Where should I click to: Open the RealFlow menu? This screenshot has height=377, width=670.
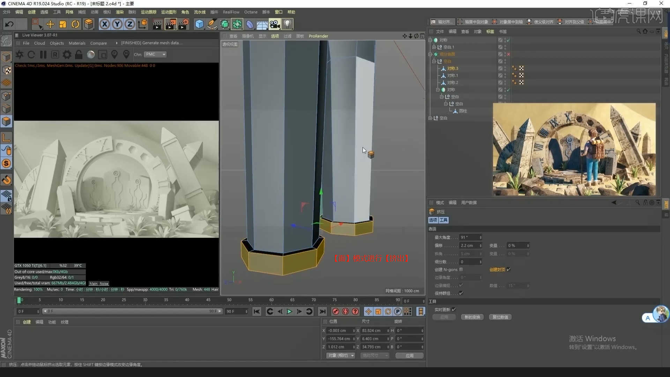(x=231, y=12)
